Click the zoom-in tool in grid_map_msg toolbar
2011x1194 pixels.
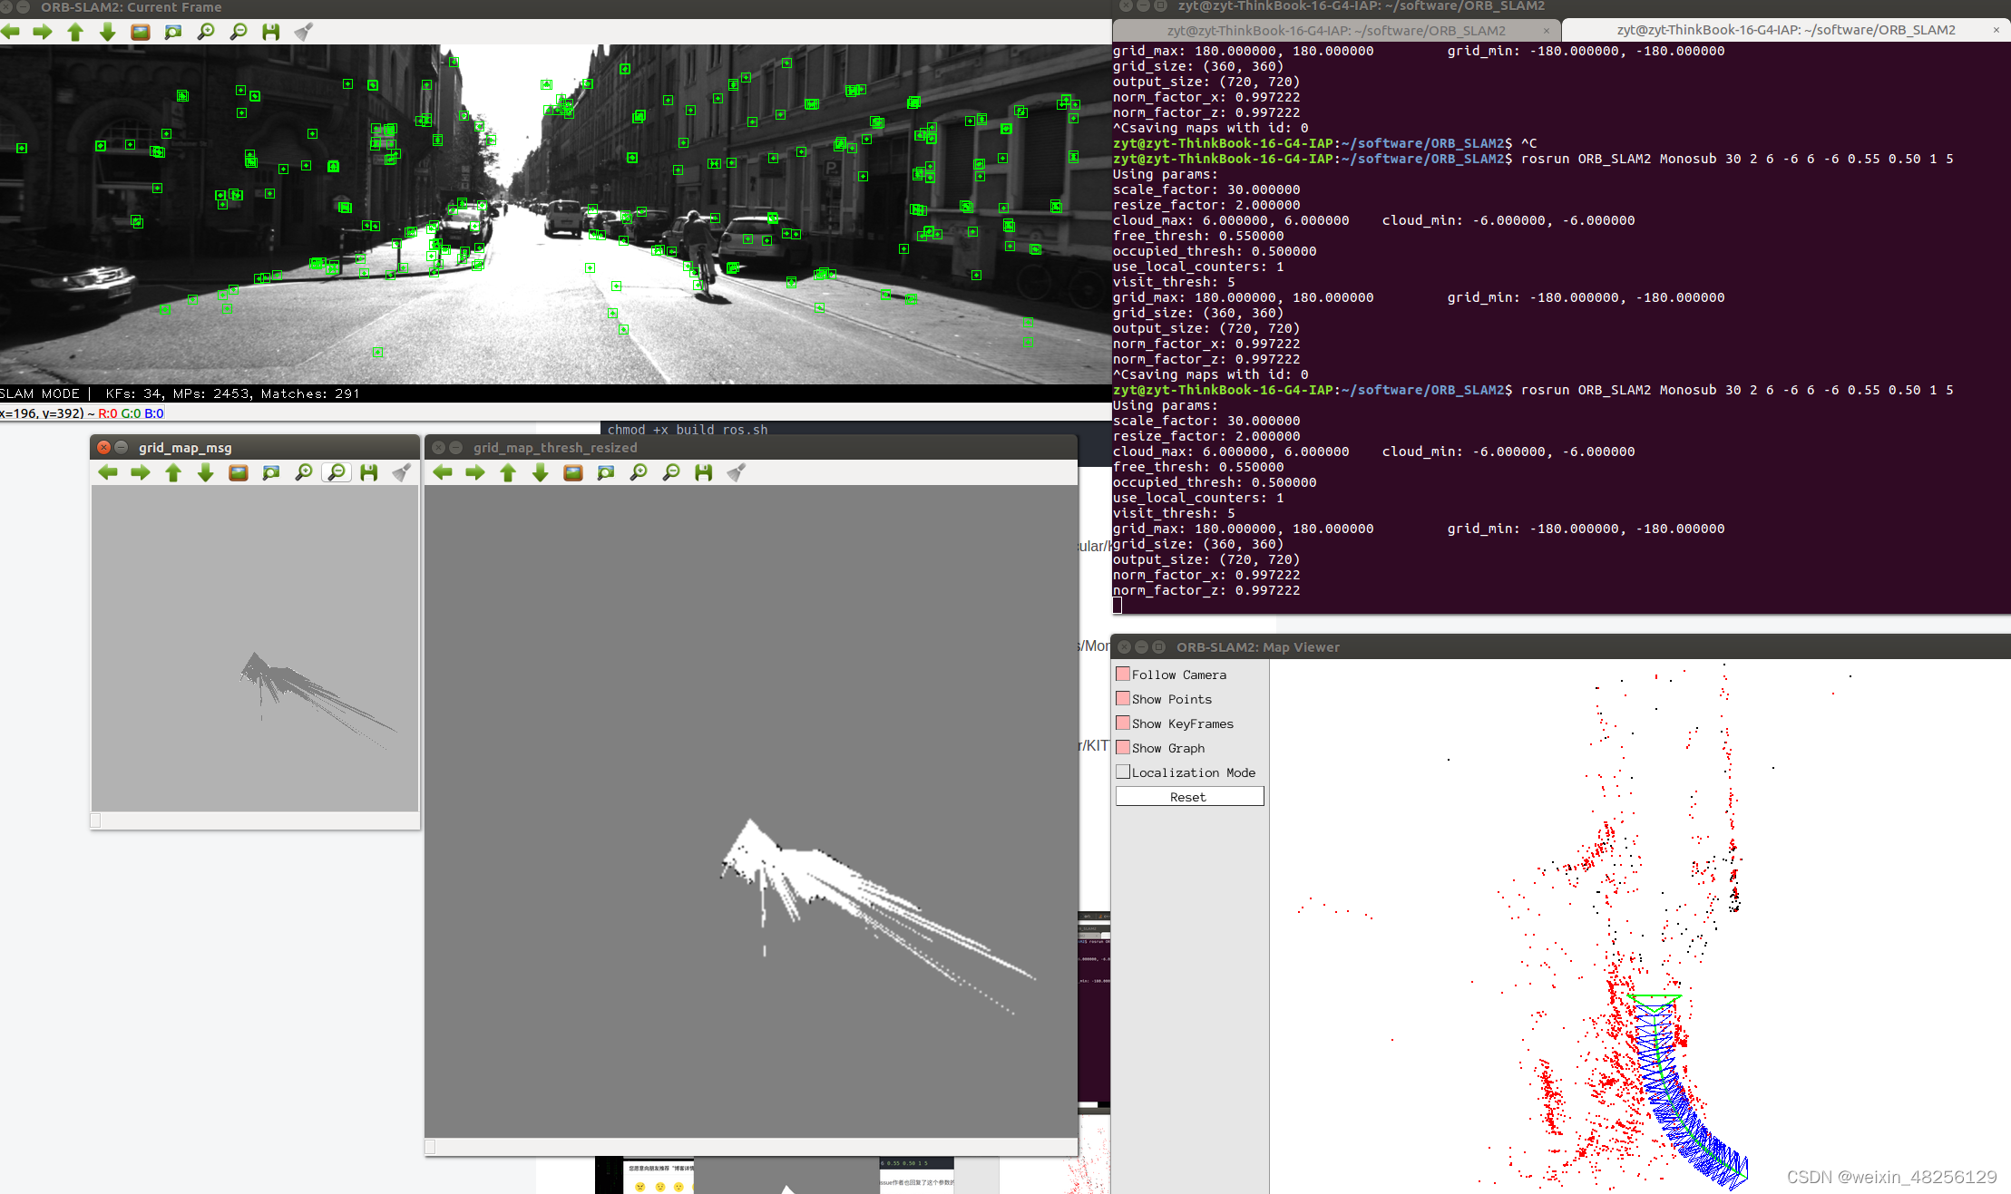304,472
